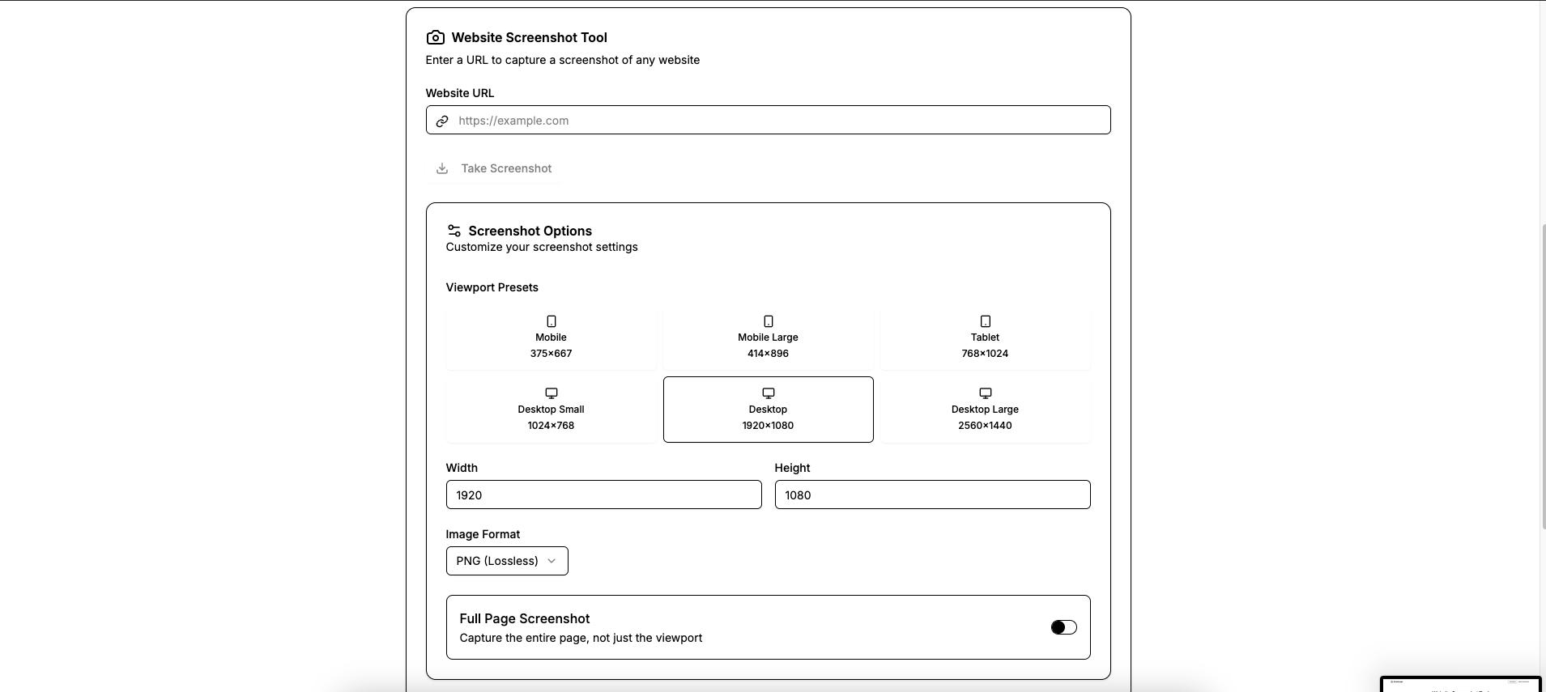Choose the Desktop Large monitor icon
This screenshot has width=1546, height=692.
pyautogui.click(x=986, y=393)
